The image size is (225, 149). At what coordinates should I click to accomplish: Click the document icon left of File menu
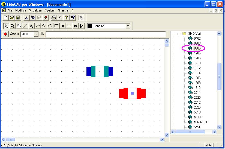pos(4,10)
